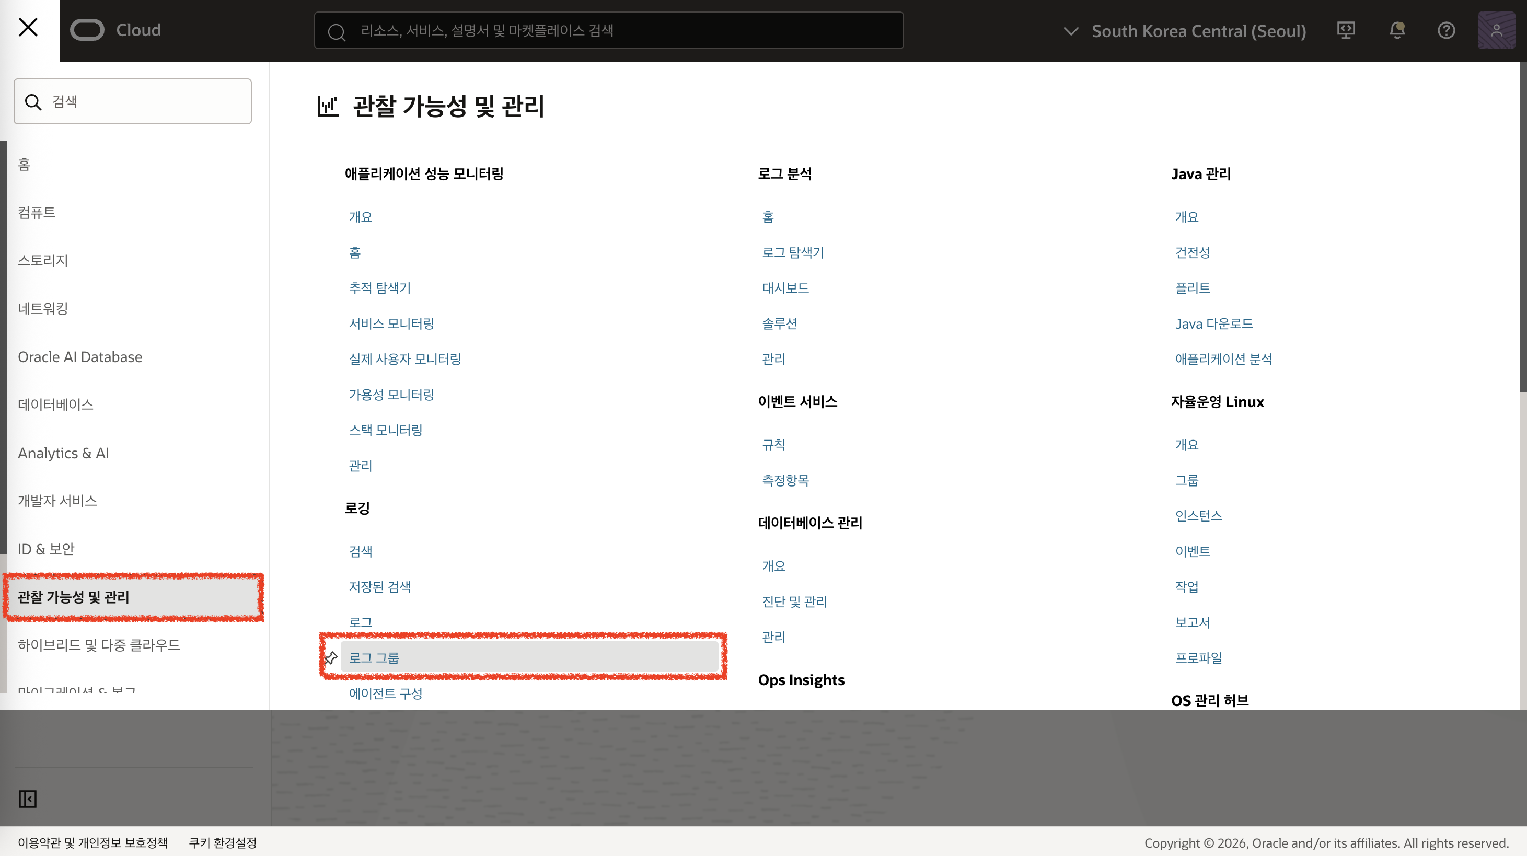This screenshot has height=856, width=1527.
Task: Open 애플리케이션 분석 link
Action: [x=1223, y=359]
